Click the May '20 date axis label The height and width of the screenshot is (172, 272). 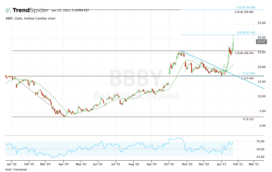point(81,164)
